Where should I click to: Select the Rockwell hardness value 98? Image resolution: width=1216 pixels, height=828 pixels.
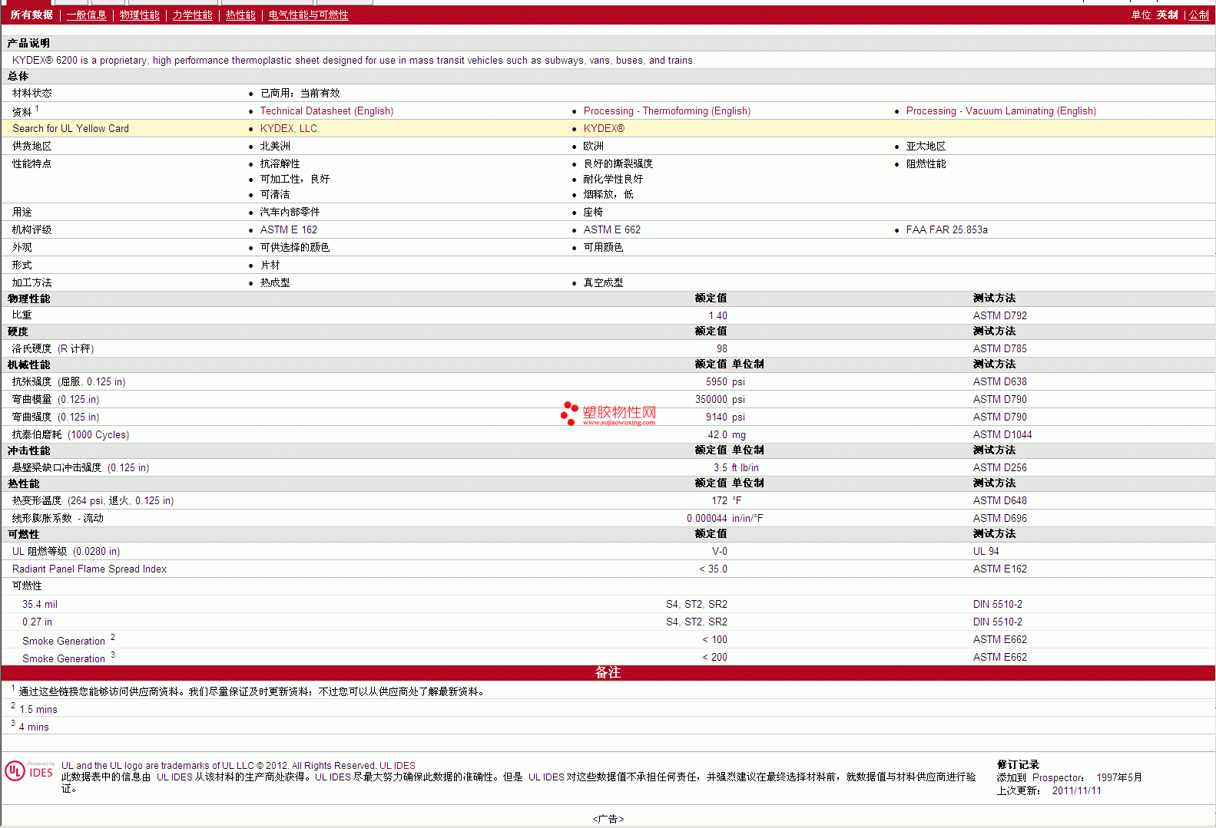click(721, 348)
